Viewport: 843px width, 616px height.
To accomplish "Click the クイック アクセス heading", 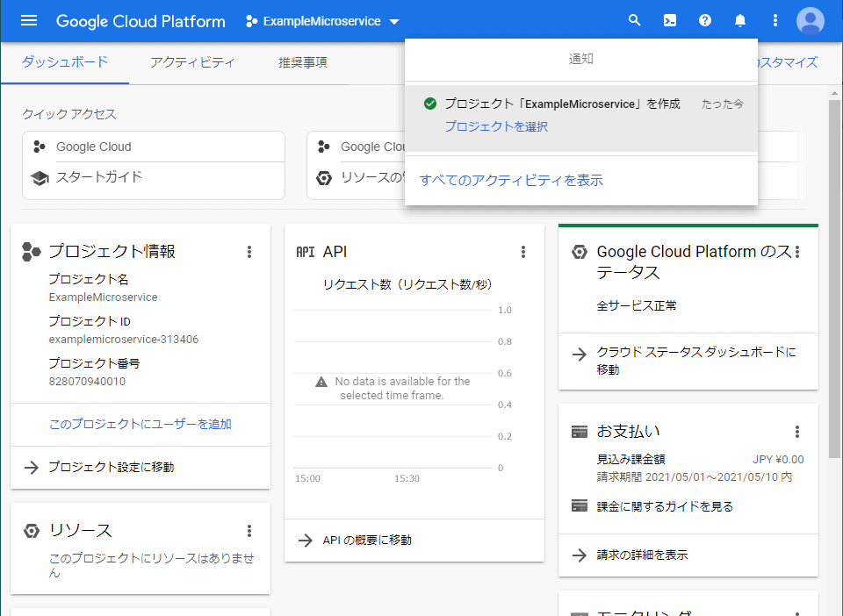I will (x=68, y=114).
